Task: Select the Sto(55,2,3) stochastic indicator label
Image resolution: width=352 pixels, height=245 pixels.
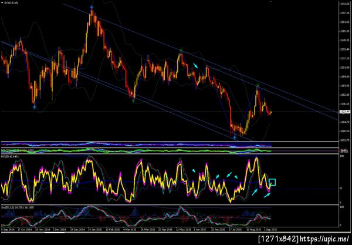Action: coord(18,207)
